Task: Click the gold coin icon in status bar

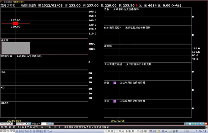Action: [x=159, y=131]
